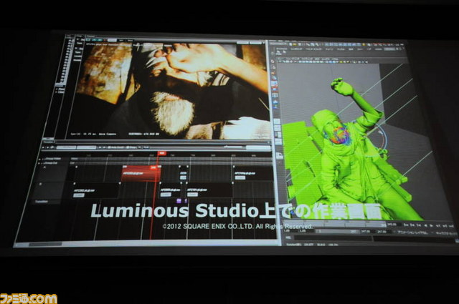The width and height of the screenshot is (459, 304).
Task: Activate the Soft Modification tool in Maya
Action: 275,102
